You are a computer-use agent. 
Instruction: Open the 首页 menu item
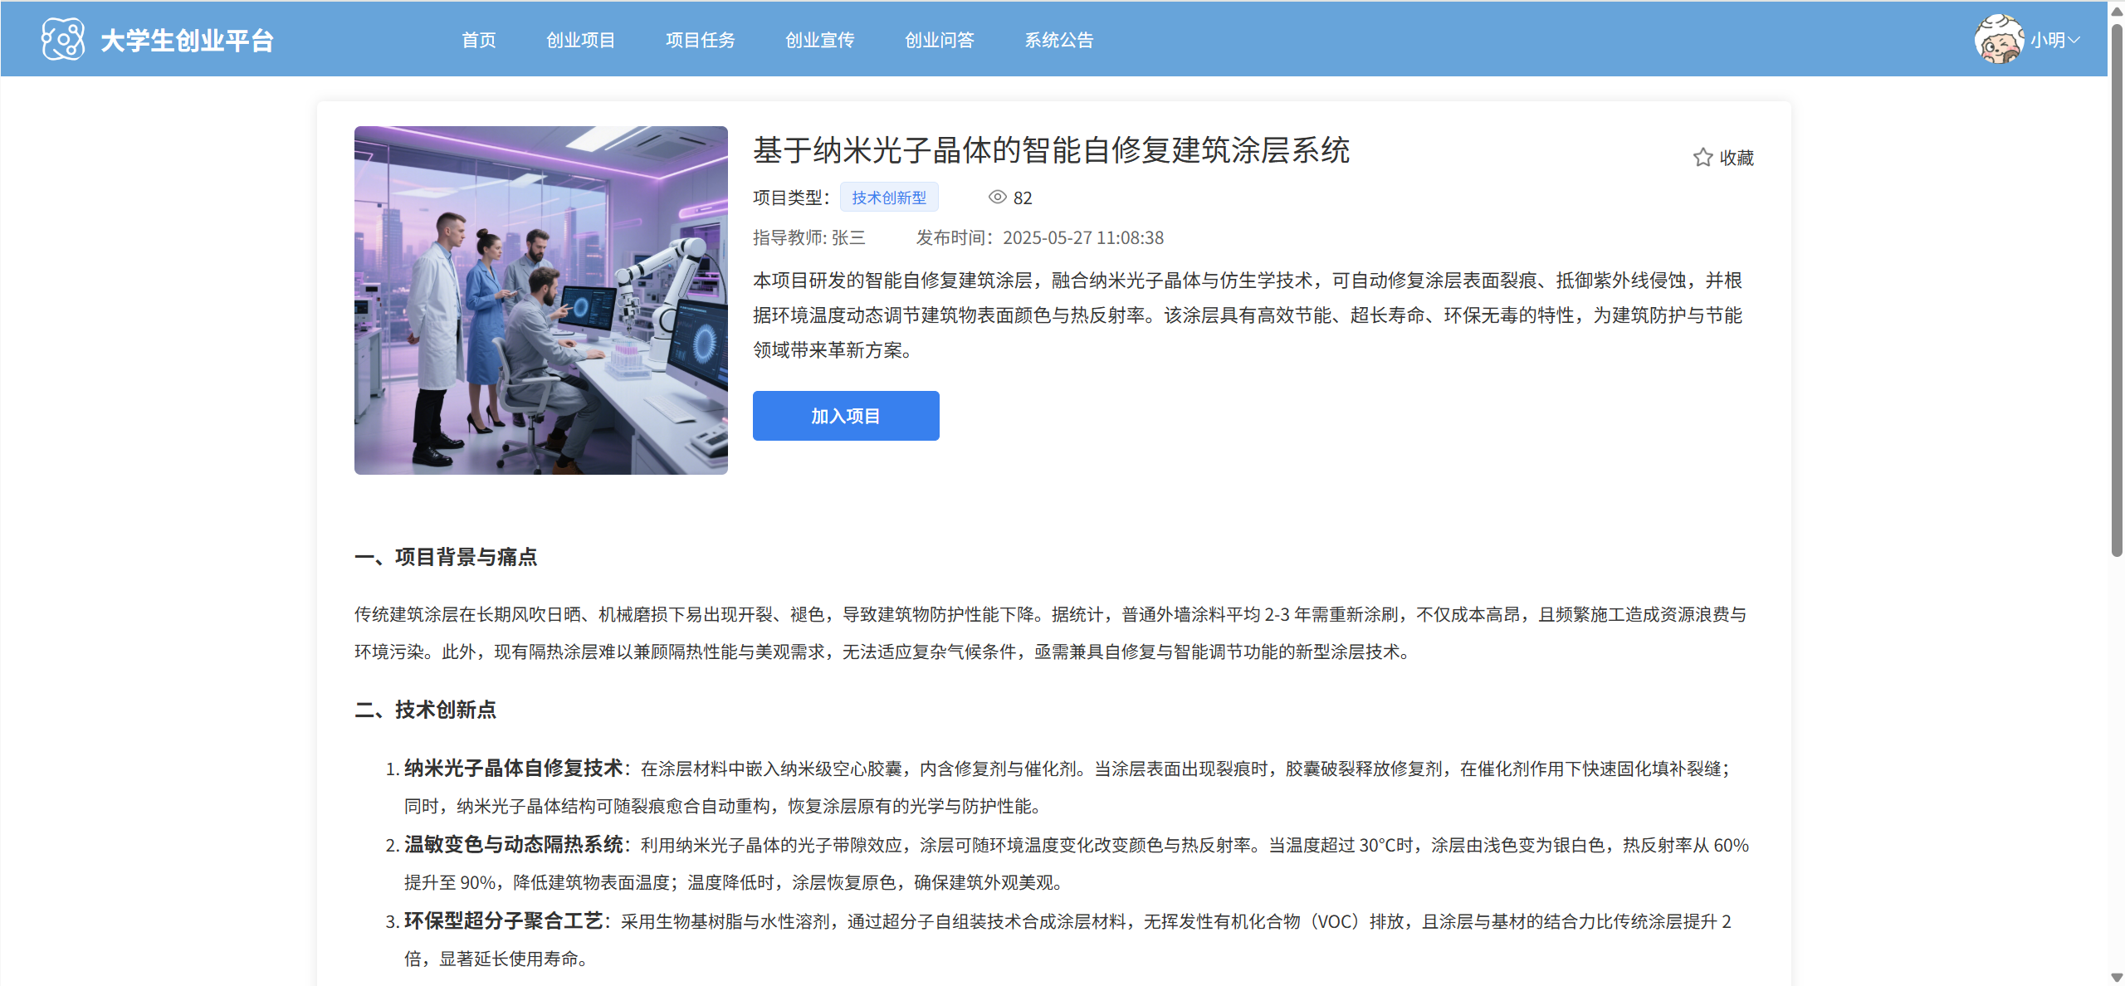pyautogui.click(x=478, y=40)
